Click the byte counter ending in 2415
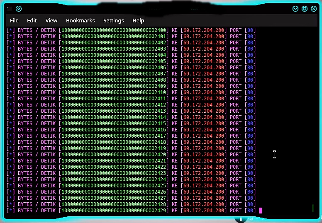 (114, 124)
